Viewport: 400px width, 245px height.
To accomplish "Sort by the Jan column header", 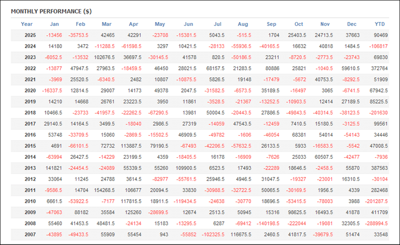I will pos(55,24).
